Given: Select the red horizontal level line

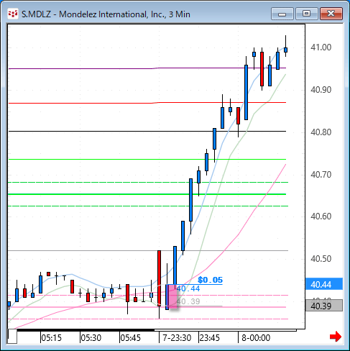Looking at the screenshot, I should [x=147, y=103].
